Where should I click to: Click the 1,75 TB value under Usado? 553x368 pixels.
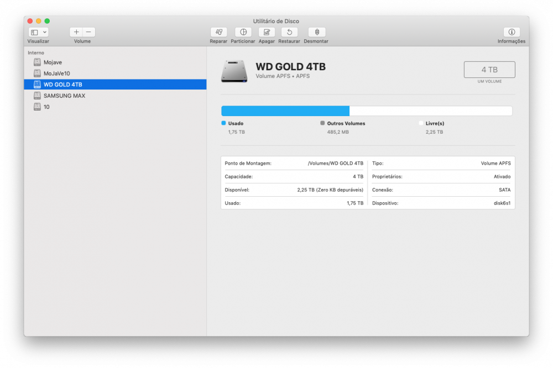[236, 132]
